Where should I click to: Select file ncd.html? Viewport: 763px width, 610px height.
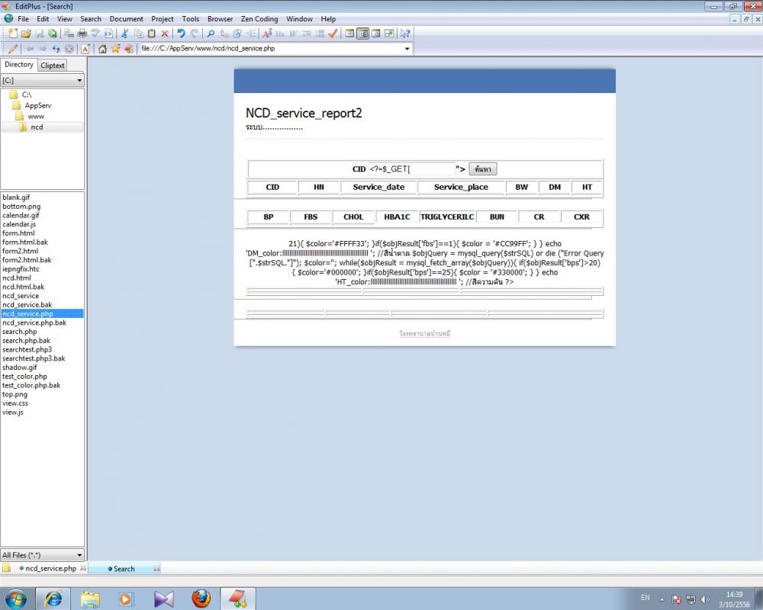[17, 278]
